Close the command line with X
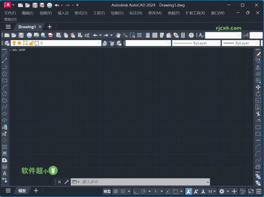Viewport: 264px width, 197px height. click(59, 182)
